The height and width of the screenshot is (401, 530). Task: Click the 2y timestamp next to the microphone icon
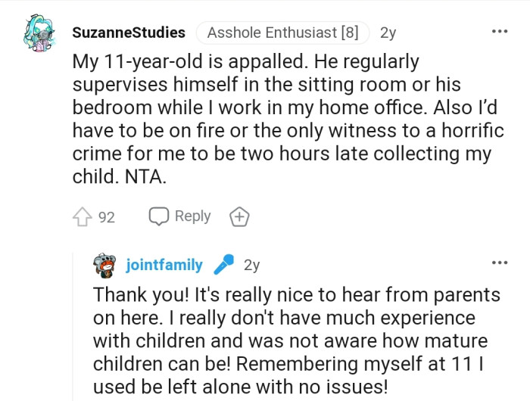(251, 265)
